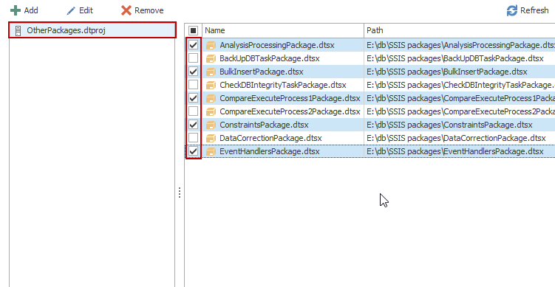The height and width of the screenshot is (287, 555).
Task: Click the red X Remove icon
Action: (126, 10)
